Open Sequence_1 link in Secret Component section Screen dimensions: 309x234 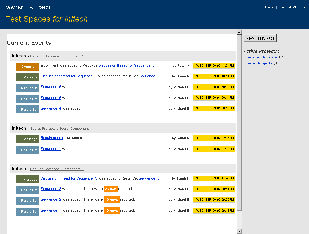(51, 149)
